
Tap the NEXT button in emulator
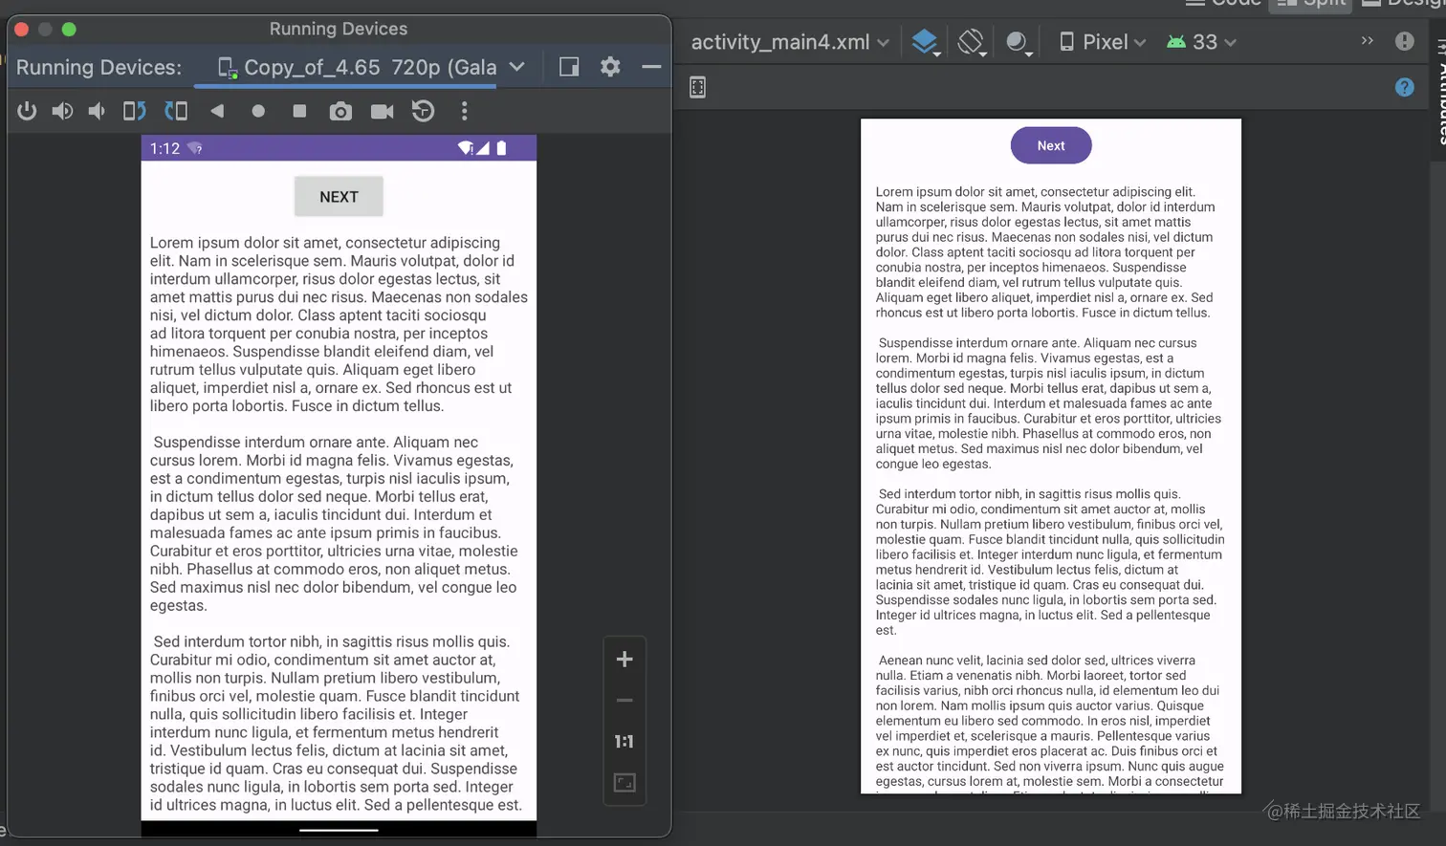coord(339,197)
